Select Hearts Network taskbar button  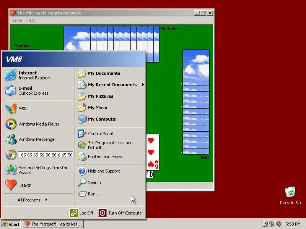click(53, 224)
